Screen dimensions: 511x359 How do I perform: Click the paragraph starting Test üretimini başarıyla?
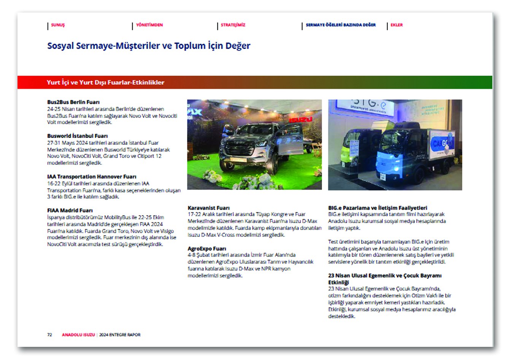point(391,252)
